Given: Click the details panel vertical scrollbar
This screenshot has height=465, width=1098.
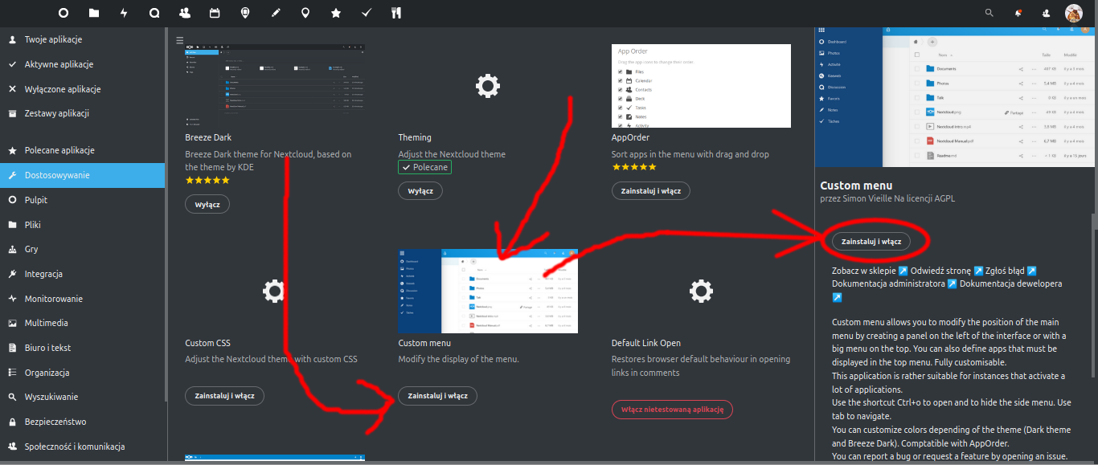Looking at the screenshot, I should click(1093, 295).
